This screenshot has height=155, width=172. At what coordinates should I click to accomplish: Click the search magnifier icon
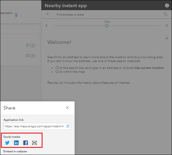point(165,14)
